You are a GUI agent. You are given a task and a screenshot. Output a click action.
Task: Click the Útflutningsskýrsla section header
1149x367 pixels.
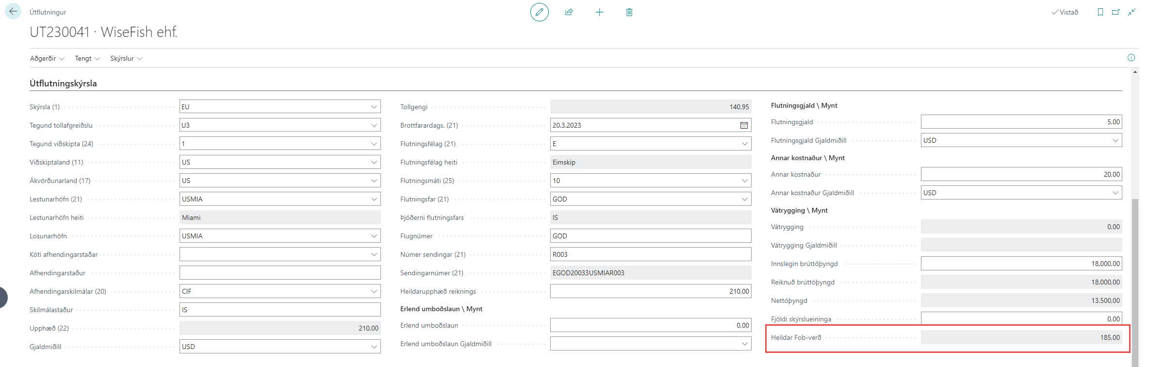click(x=63, y=83)
